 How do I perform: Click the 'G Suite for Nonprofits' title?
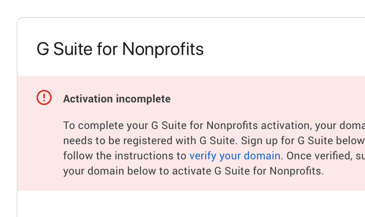(x=120, y=49)
